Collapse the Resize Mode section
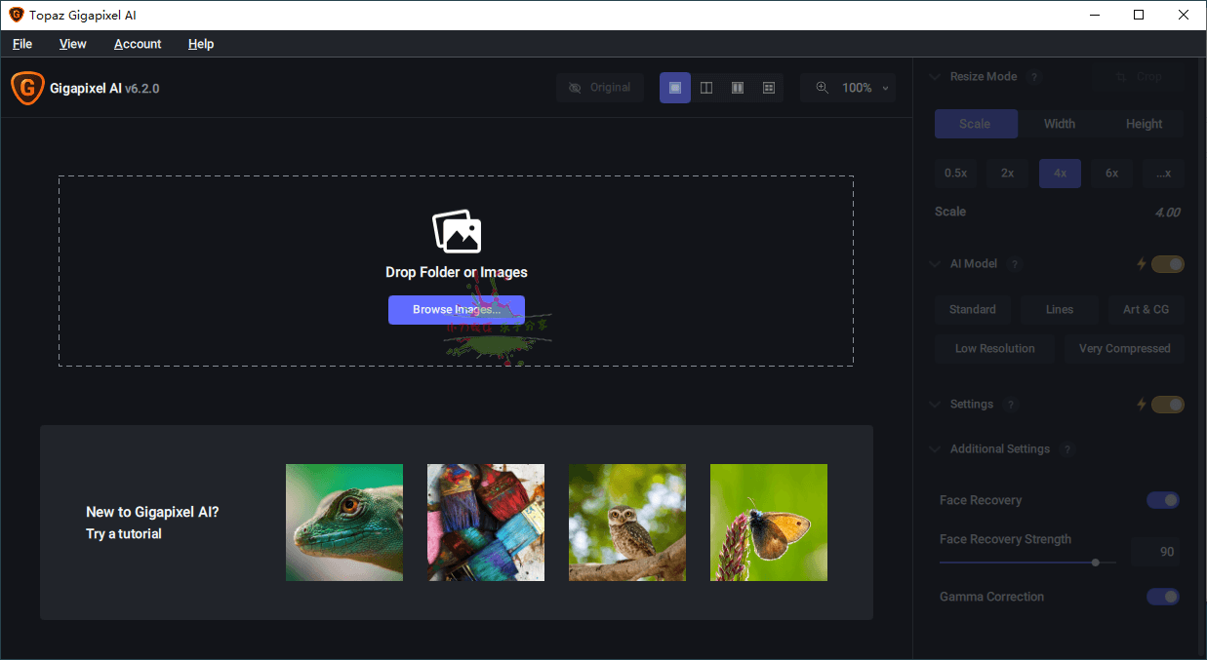The image size is (1207, 660). coord(936,77)
